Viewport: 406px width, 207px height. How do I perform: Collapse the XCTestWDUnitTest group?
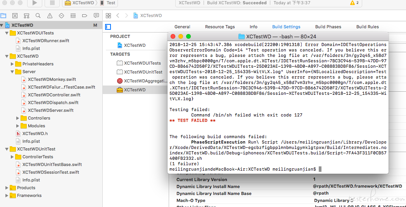click(x=7, y=149)
